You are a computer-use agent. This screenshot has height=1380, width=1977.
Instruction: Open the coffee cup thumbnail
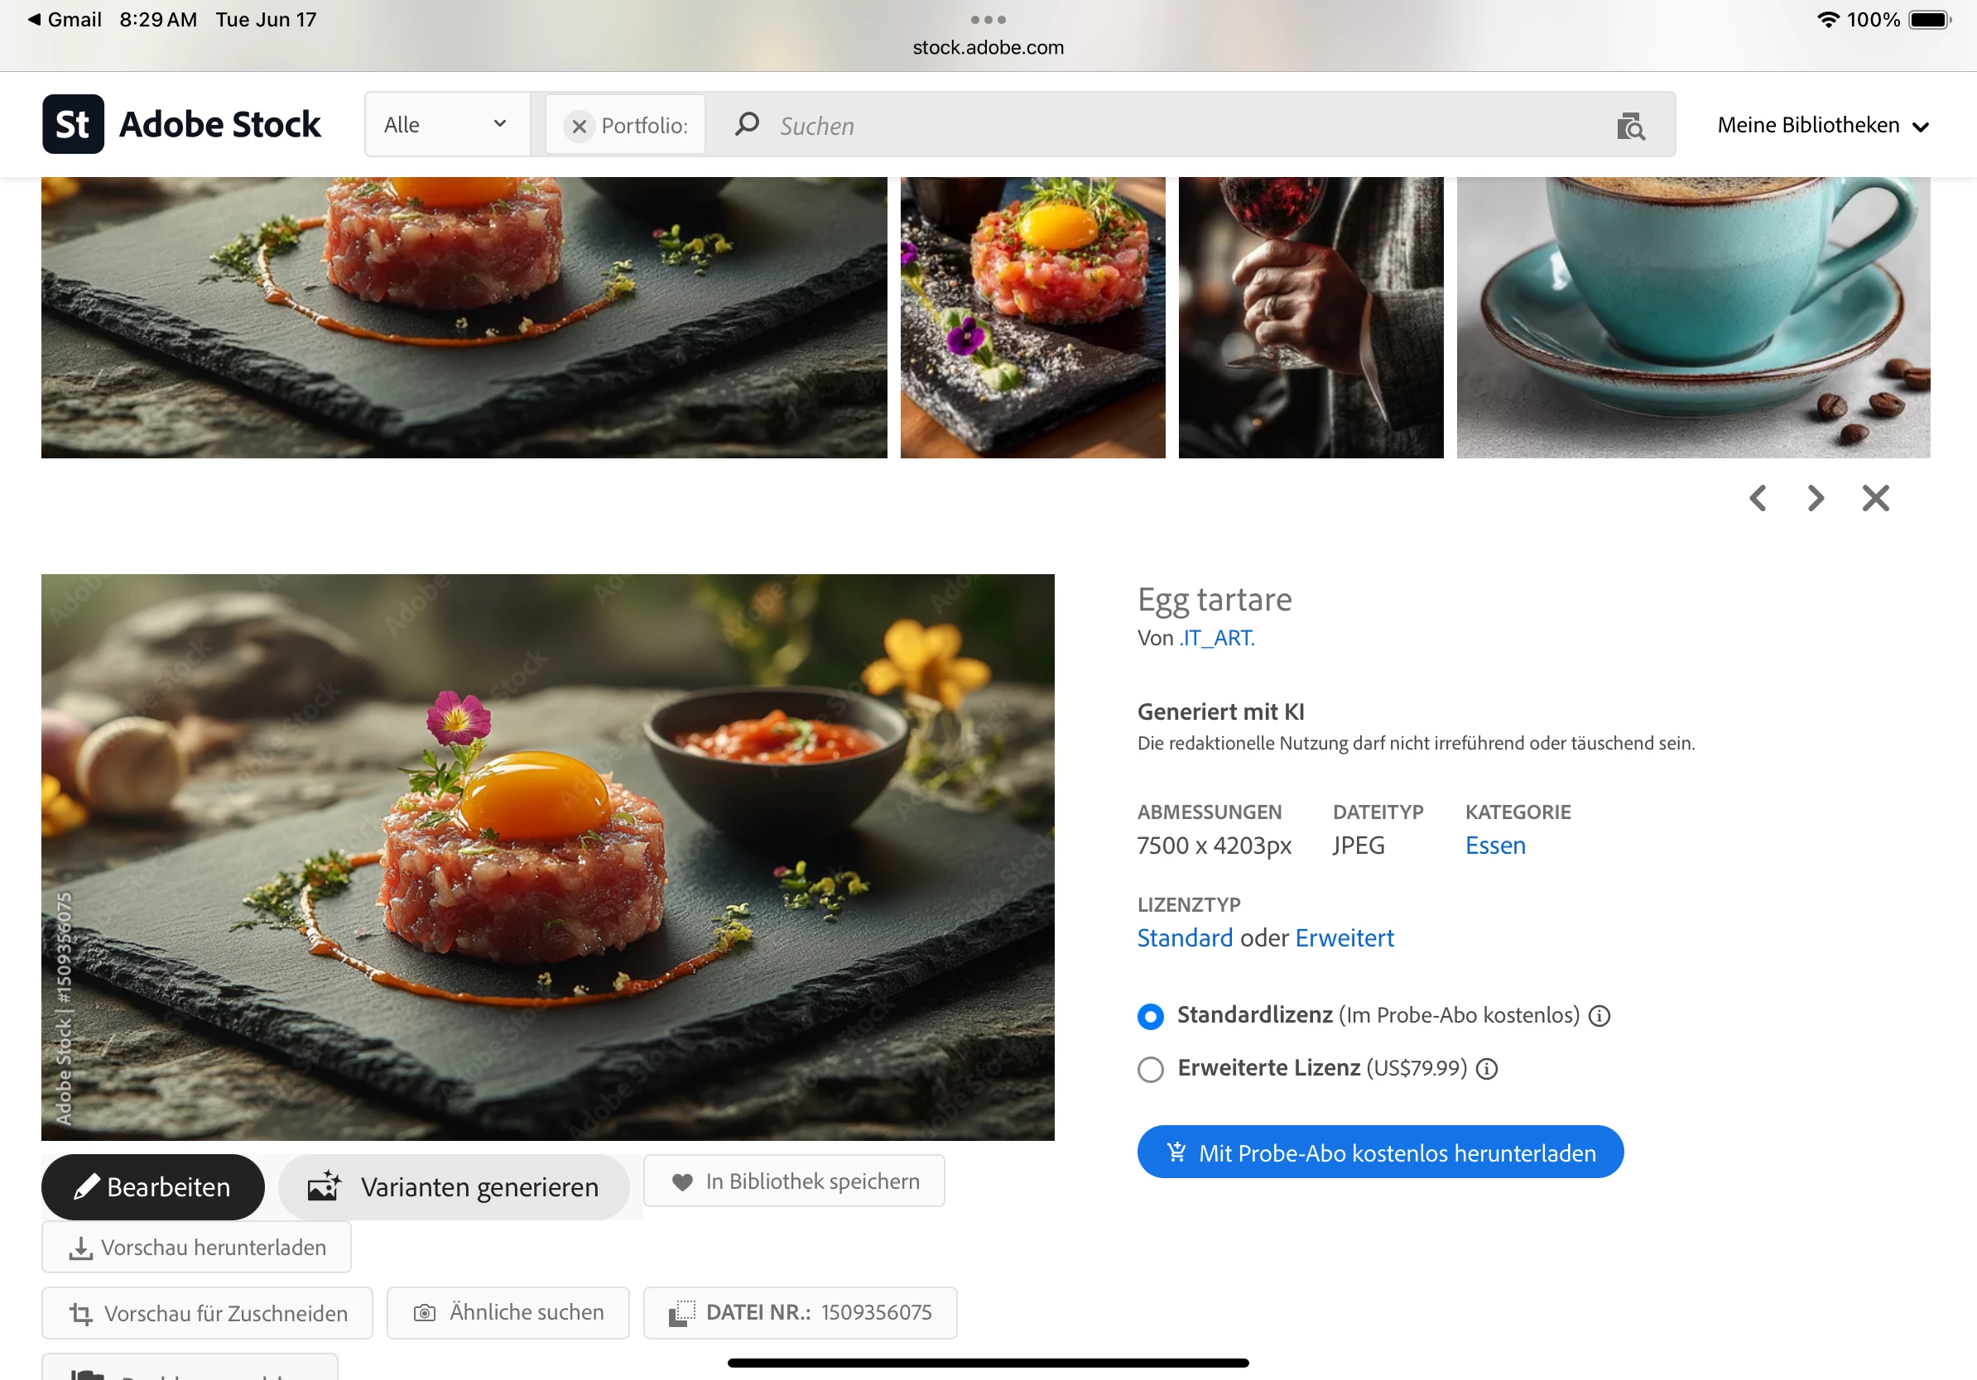point(1693,318)
